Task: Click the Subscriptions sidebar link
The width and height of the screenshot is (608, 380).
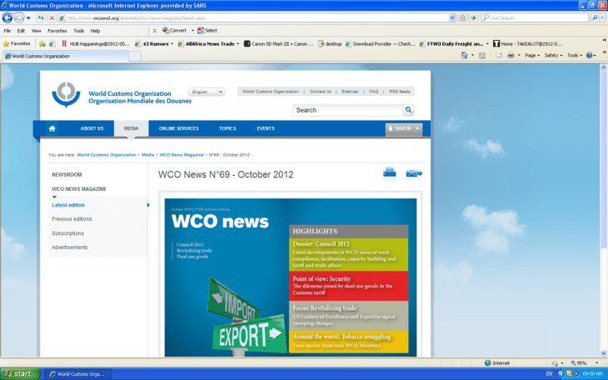Action: [x=67, y=233]
